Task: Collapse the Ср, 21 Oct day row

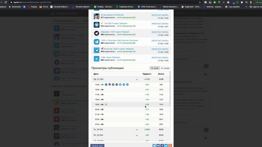Action: coord(137,80)
